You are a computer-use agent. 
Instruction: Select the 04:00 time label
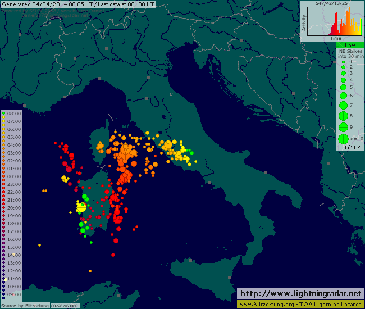[x=14, y=145]
